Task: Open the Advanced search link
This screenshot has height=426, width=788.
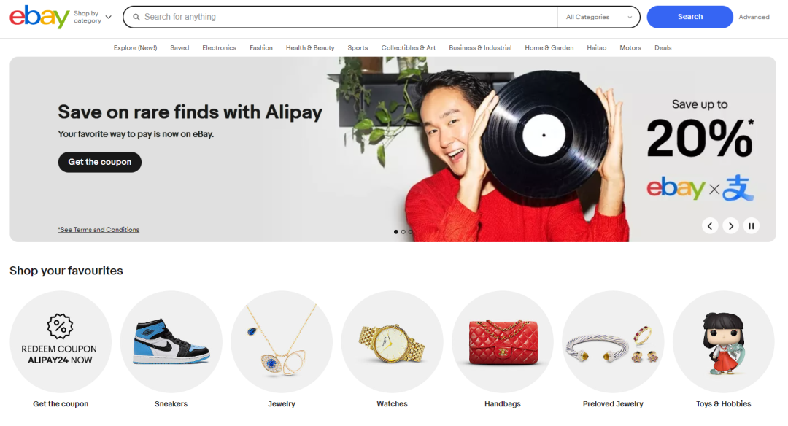Action: [x=754, y=17]
